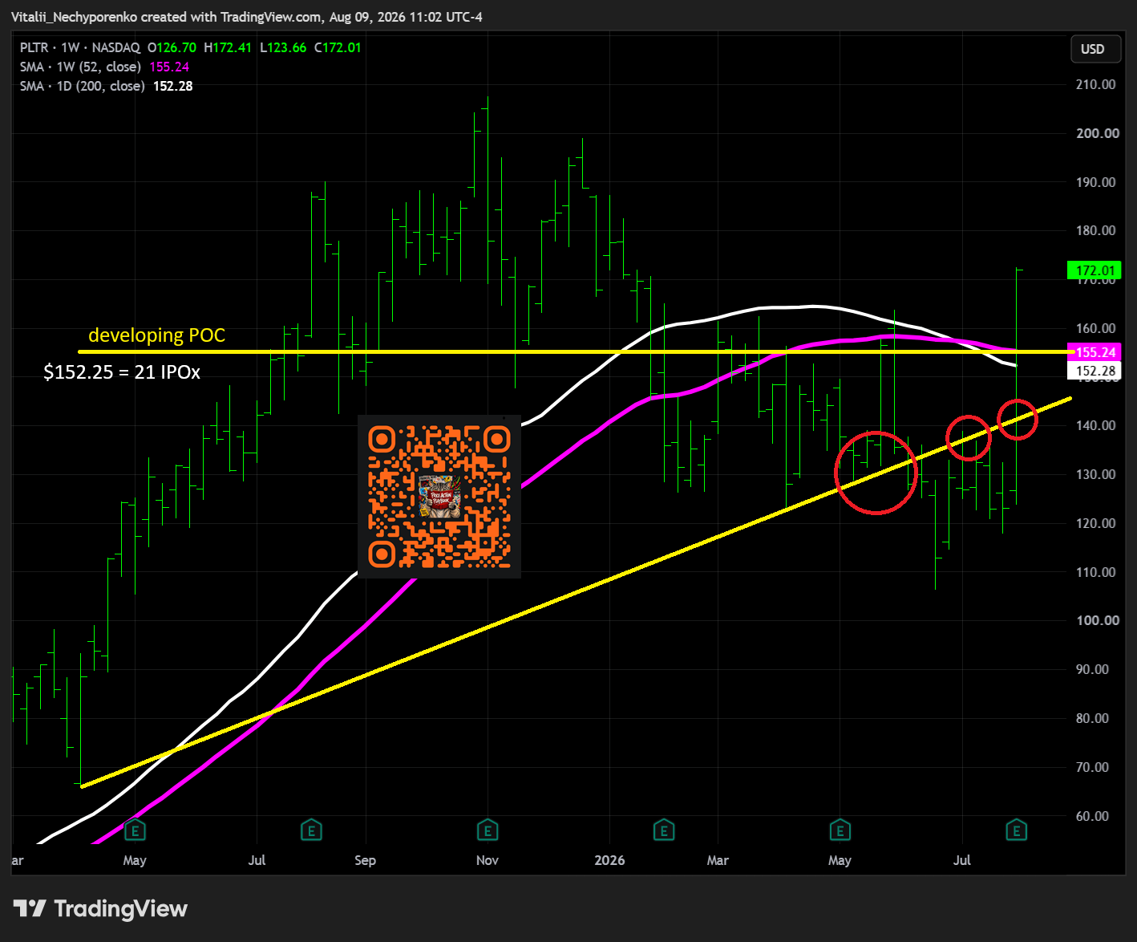
Task: Click the 210.00 price scale label
Action: [1095, 84]
